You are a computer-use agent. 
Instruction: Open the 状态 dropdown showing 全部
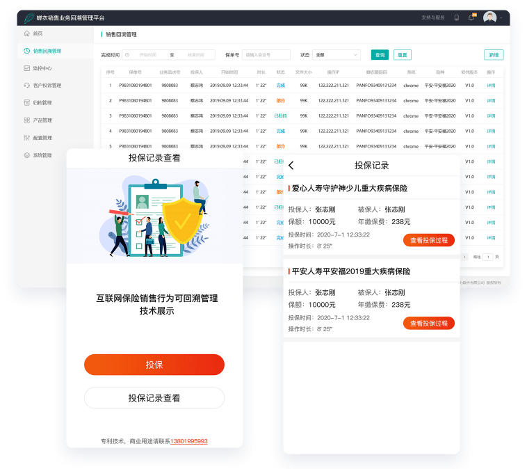(x=337, y=55)
